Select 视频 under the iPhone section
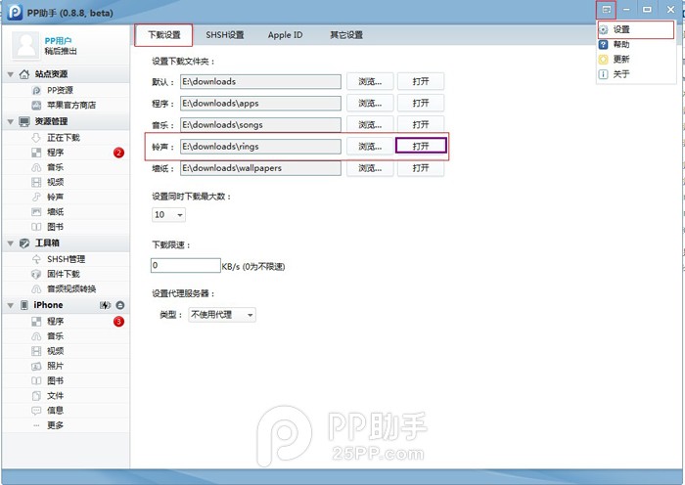Screen dimensions: 685x485 (x=55, y=351)
